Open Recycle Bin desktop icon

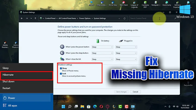188,84
